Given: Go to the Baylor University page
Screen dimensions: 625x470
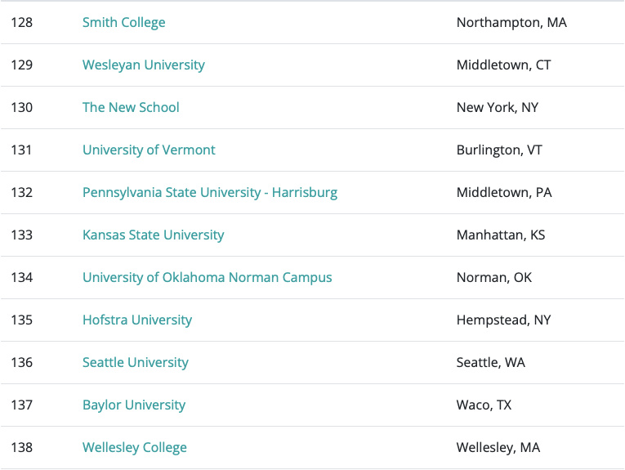Looking at the screenshot, I should tap(134, 405).
